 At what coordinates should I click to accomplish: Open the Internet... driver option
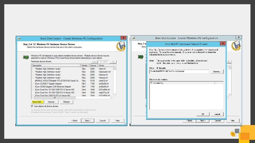(52, 102)
